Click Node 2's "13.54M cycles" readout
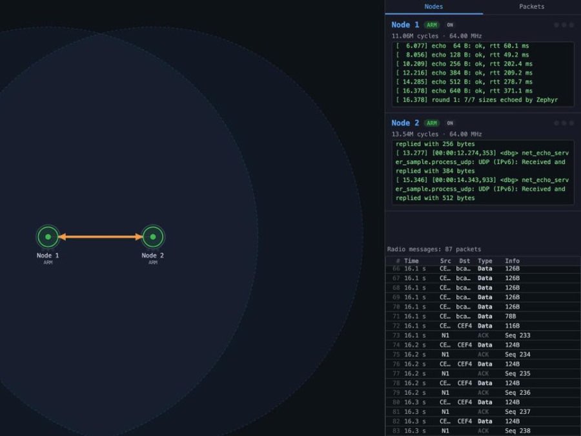 point(415,134)
